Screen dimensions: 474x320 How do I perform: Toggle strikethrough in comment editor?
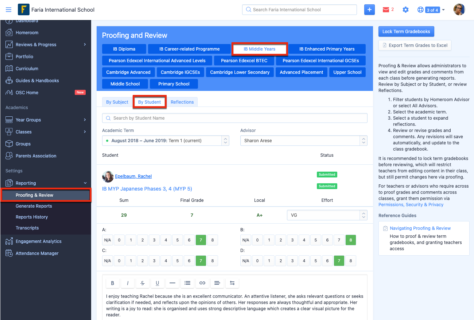point(143,283)
